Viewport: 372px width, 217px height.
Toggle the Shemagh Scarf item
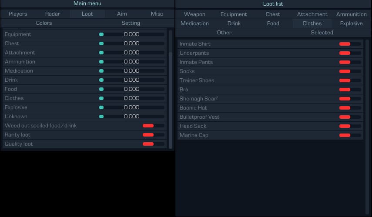point(350,99)
